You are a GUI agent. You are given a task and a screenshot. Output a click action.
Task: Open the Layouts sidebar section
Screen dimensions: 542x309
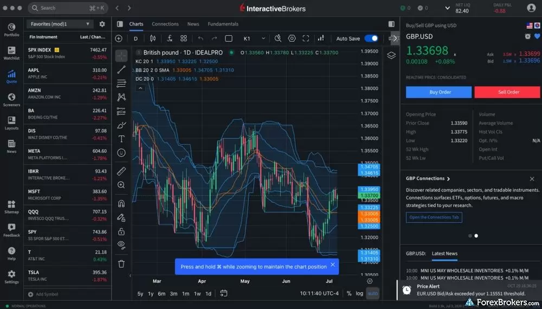pyautogui.click(x=11, y=123)
